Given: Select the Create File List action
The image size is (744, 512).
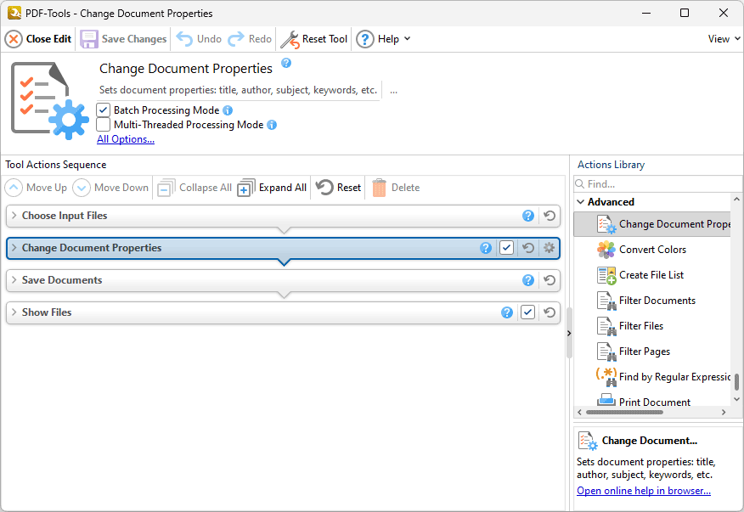Looking at the screenshot, I should pos(652,275).
